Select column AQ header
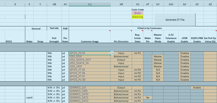Screen dimensions: 217x103 tap(90, 4)
